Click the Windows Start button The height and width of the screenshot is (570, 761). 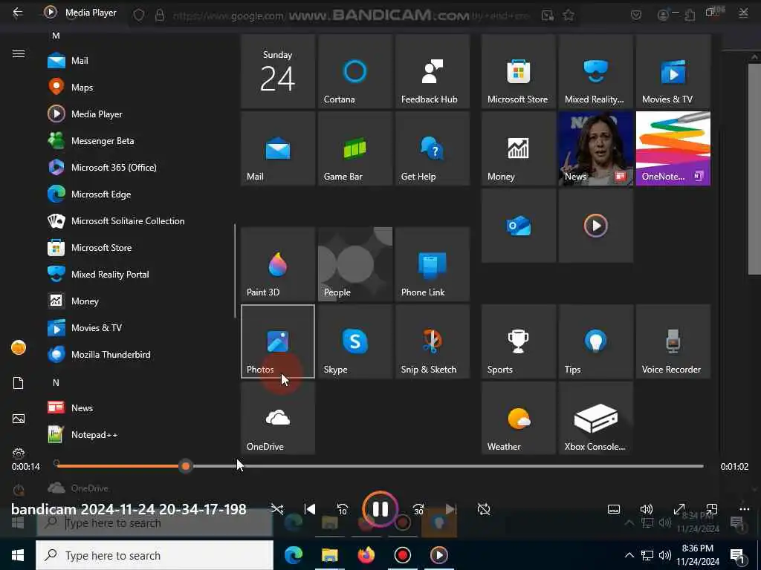point(18,555)
